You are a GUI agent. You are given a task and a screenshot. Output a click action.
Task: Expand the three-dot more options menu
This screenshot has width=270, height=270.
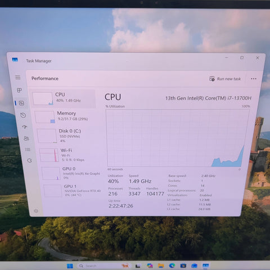pos(254,79)
